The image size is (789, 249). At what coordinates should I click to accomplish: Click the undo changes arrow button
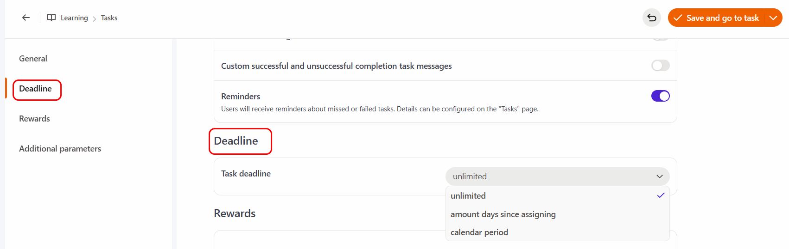652,18
